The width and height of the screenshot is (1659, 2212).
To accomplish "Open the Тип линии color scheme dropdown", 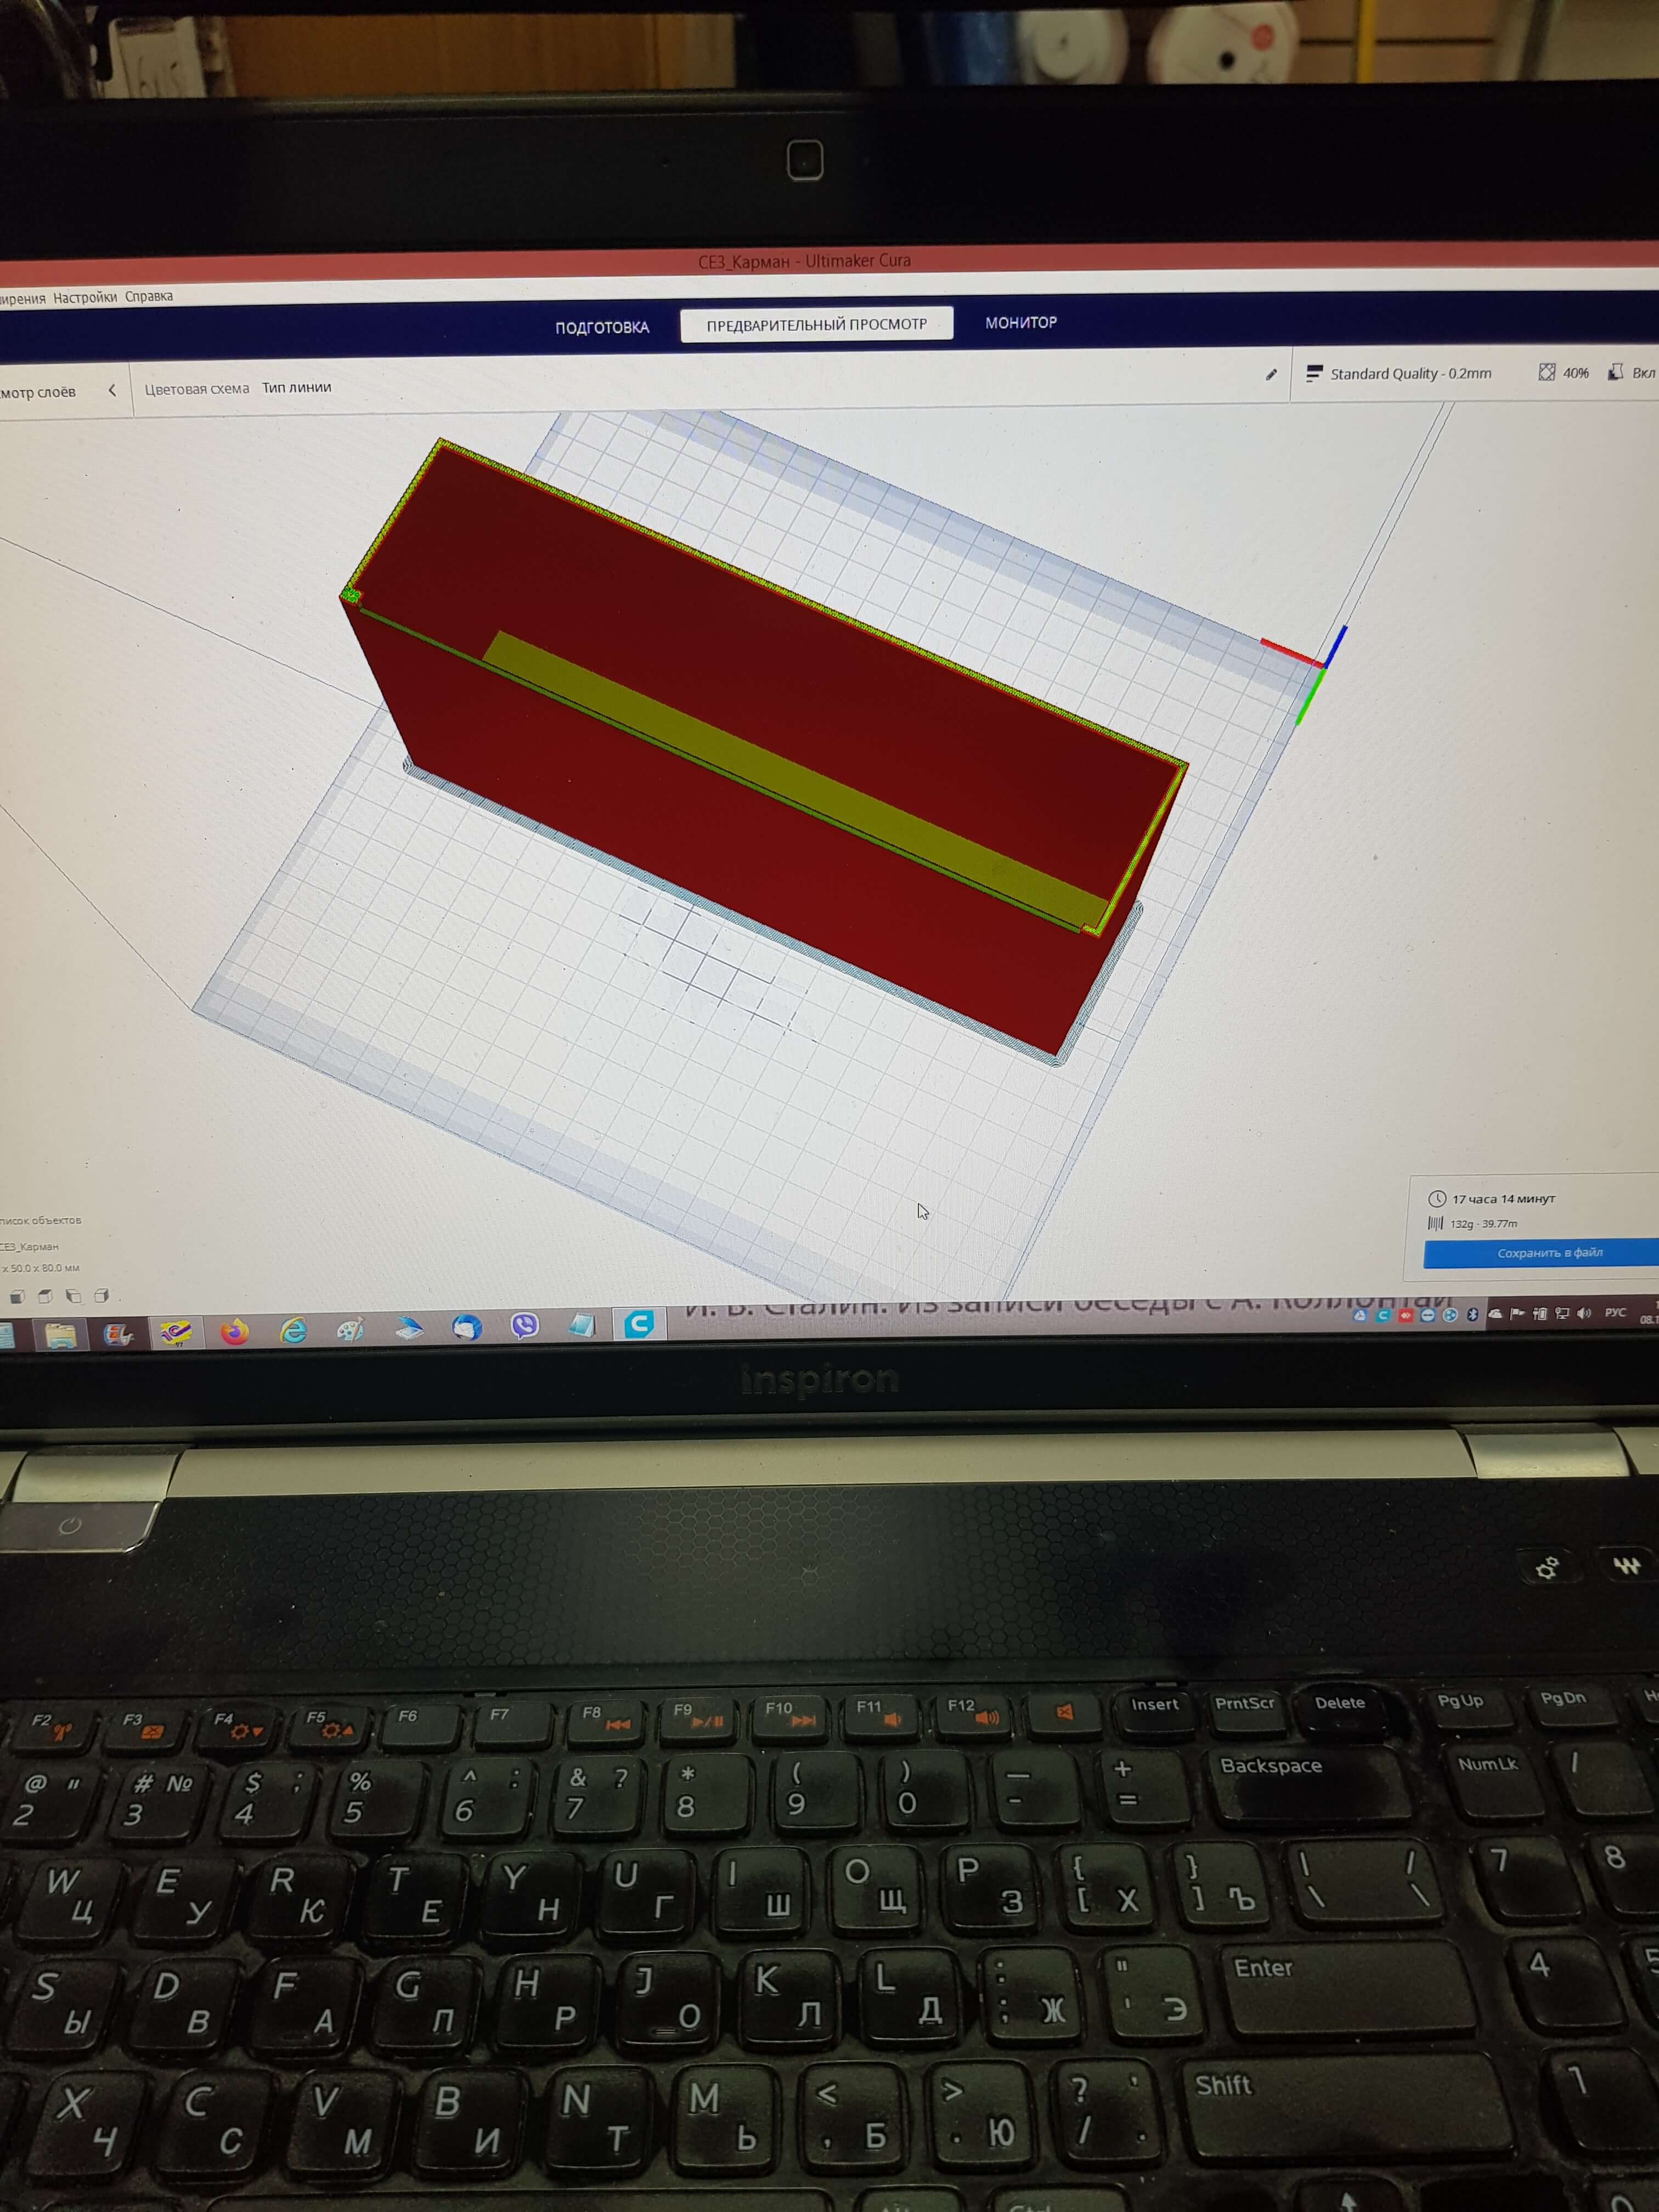I will (297, 387).
